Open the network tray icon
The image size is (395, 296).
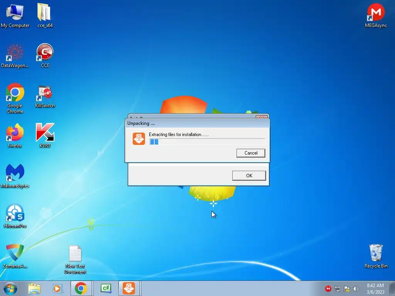click(337, 289)
